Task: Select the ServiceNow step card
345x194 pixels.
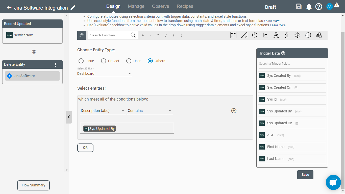Action: pyautogui.click(x=32, y=35)
